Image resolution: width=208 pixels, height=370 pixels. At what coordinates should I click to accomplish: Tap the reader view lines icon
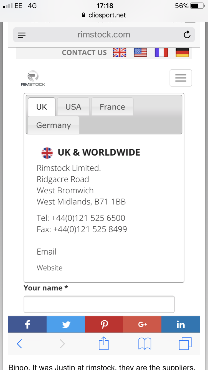(21, 35)
